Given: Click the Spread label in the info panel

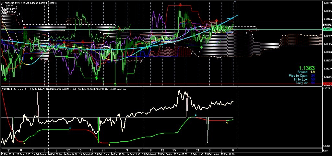Looking at the screenshot, I should tap(302, 72).
